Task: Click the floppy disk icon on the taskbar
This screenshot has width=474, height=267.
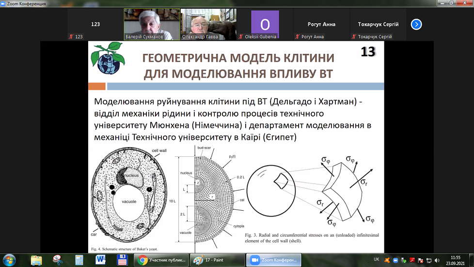Action: [x=122, y=260]
